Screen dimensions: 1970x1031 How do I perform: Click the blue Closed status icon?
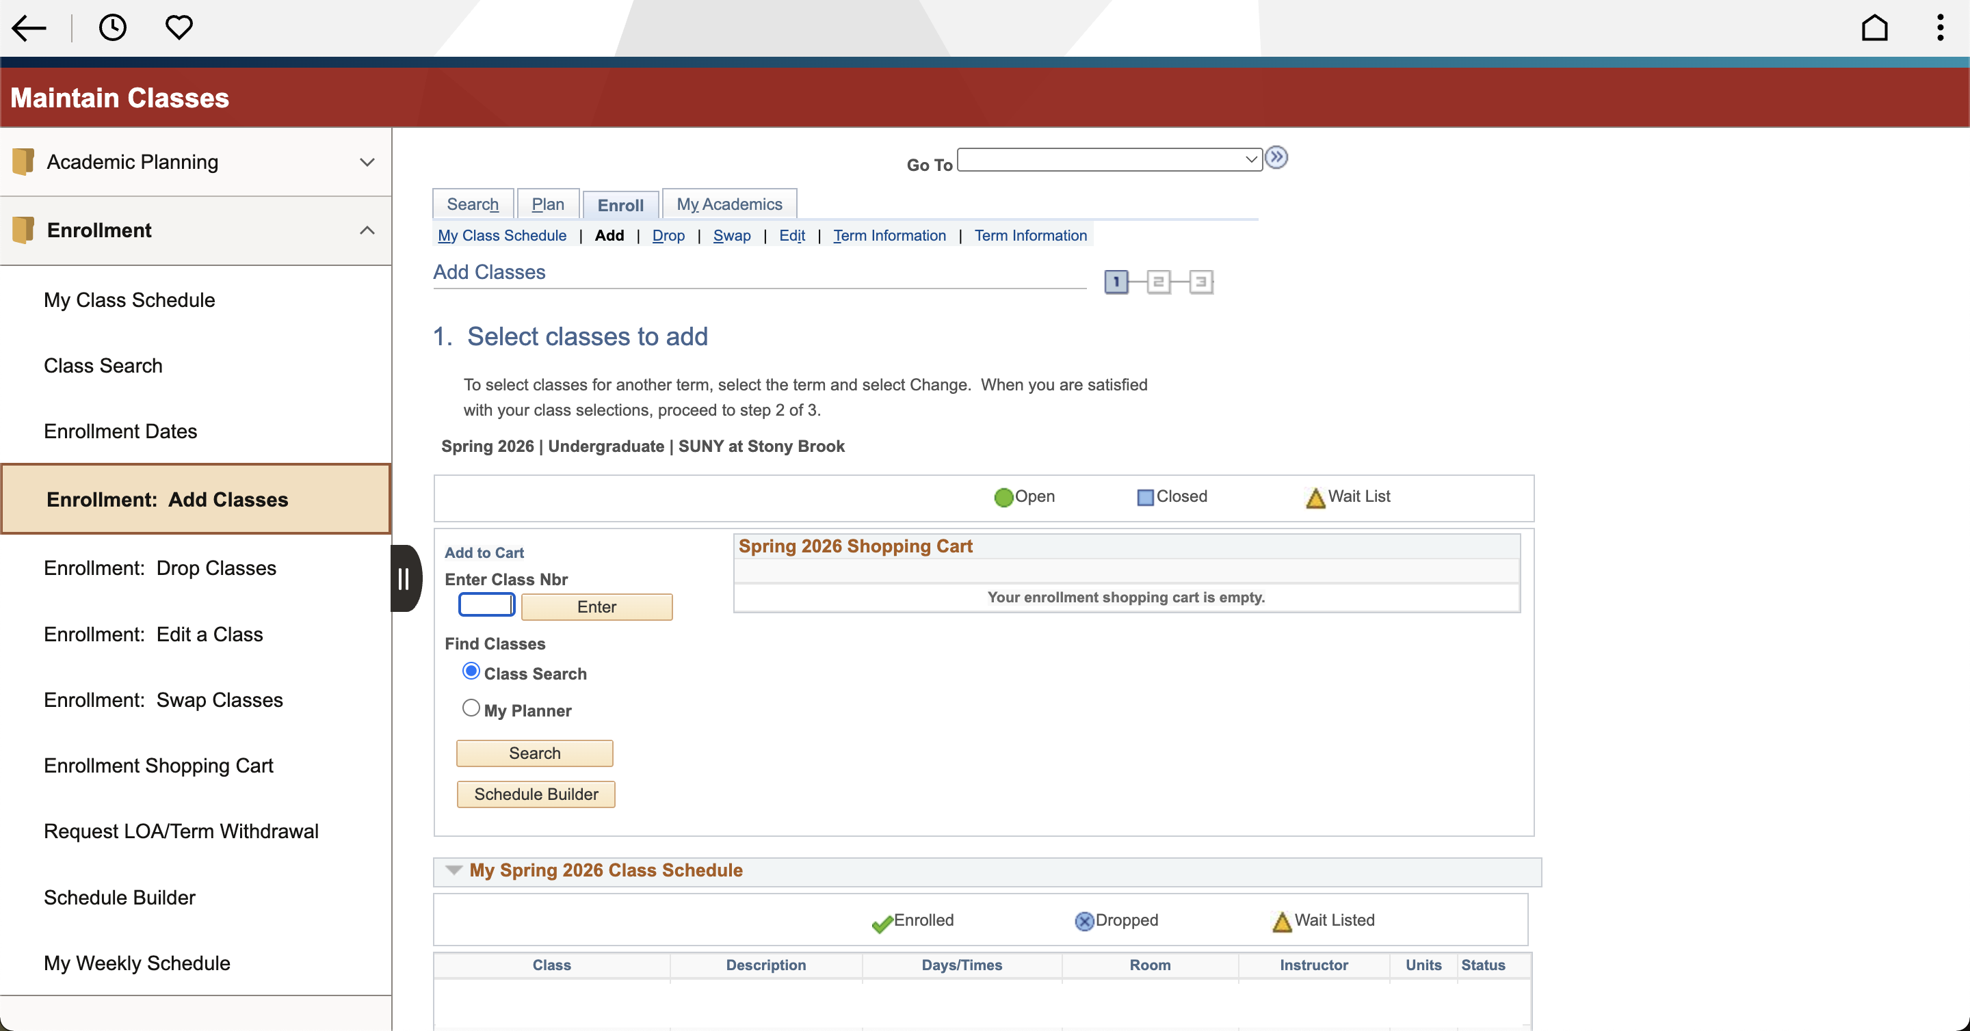(1145, 498)
